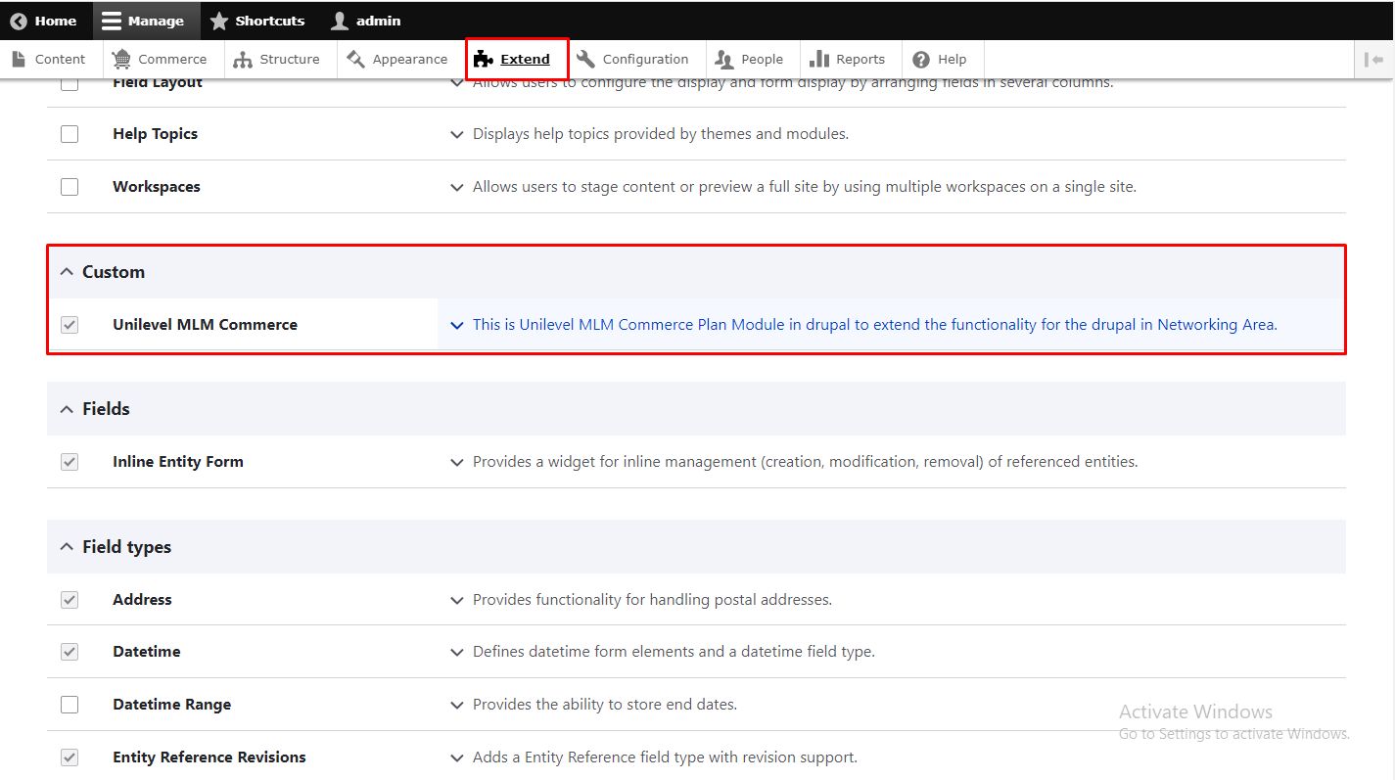Image resolution: width=1395 pixels, height=780 pixels.
Task: Click the Structure hierarchy icon
Action: pyautogui.click(x=243, y=60)
